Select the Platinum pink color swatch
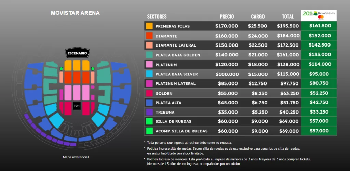 point(149,64)
